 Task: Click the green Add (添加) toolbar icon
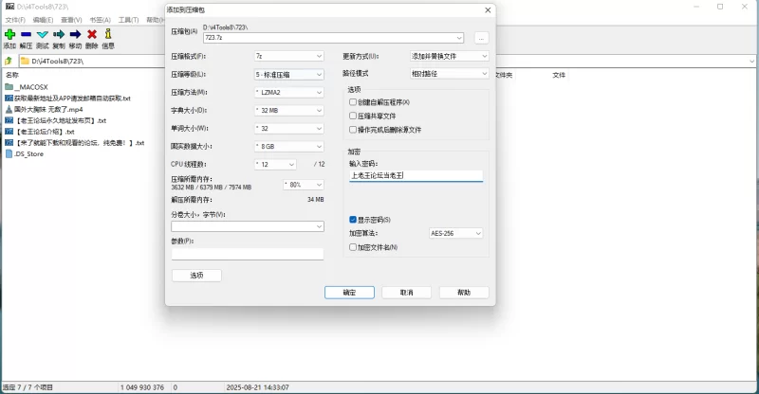[9, 34]
